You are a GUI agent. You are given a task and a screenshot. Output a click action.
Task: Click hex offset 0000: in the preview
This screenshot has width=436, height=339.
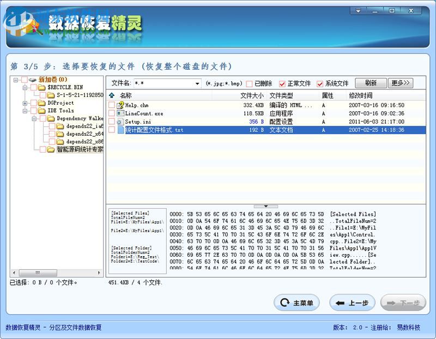click(x=177, y=214)
